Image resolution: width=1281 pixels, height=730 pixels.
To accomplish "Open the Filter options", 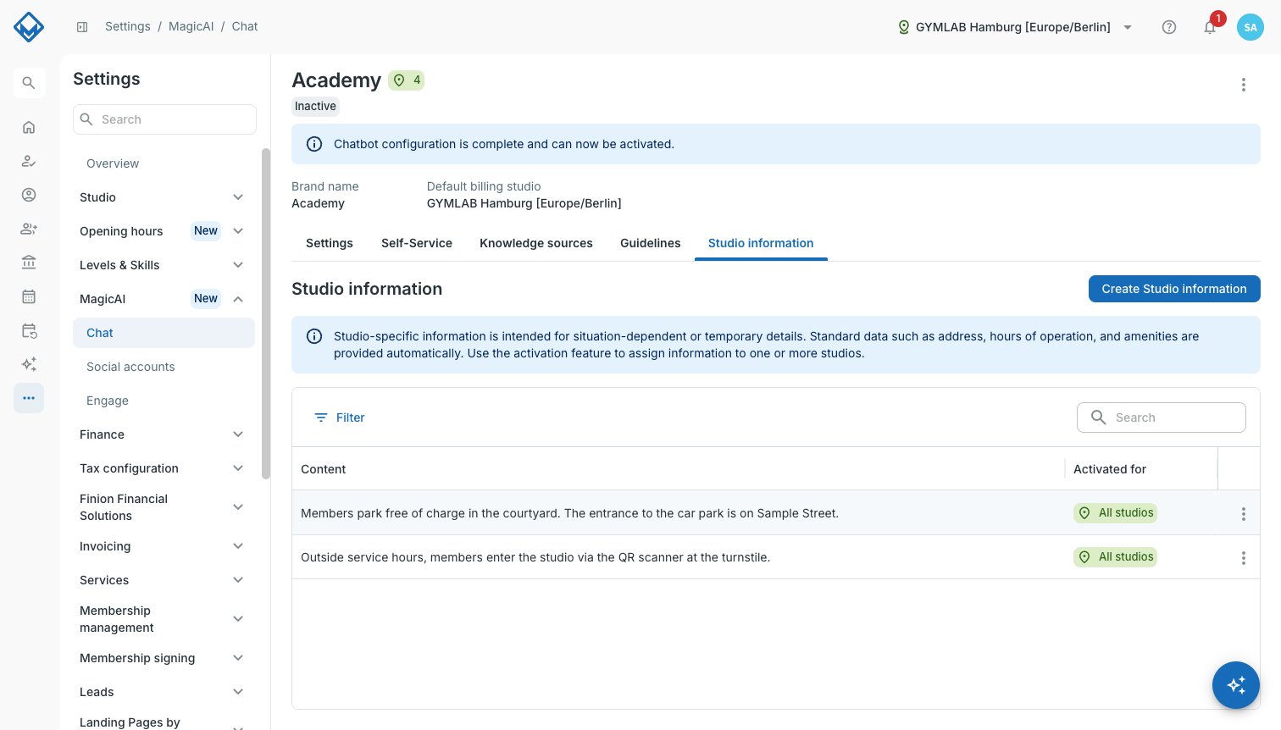I will [x=340, y=418].
